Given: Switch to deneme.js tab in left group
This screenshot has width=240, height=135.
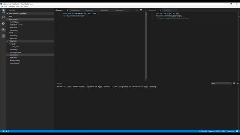Looking at the screenshot, I should tap(119, 10).
